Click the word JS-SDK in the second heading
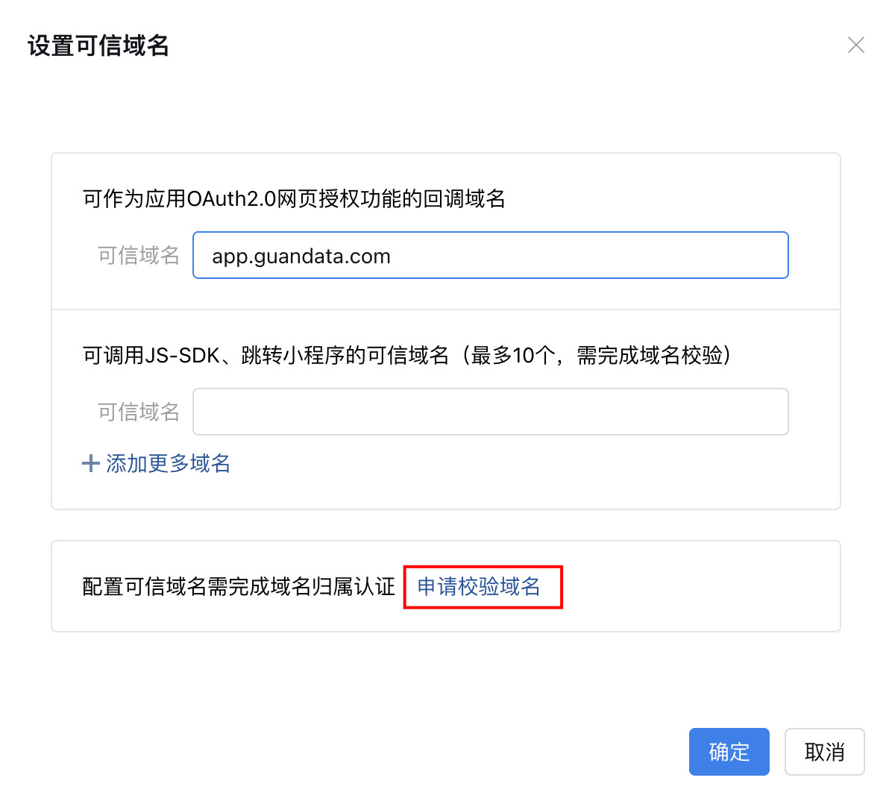 pos(183,356)
